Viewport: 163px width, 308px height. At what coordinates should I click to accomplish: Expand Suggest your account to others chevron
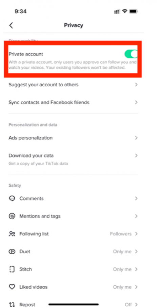(x=136, y=85)
